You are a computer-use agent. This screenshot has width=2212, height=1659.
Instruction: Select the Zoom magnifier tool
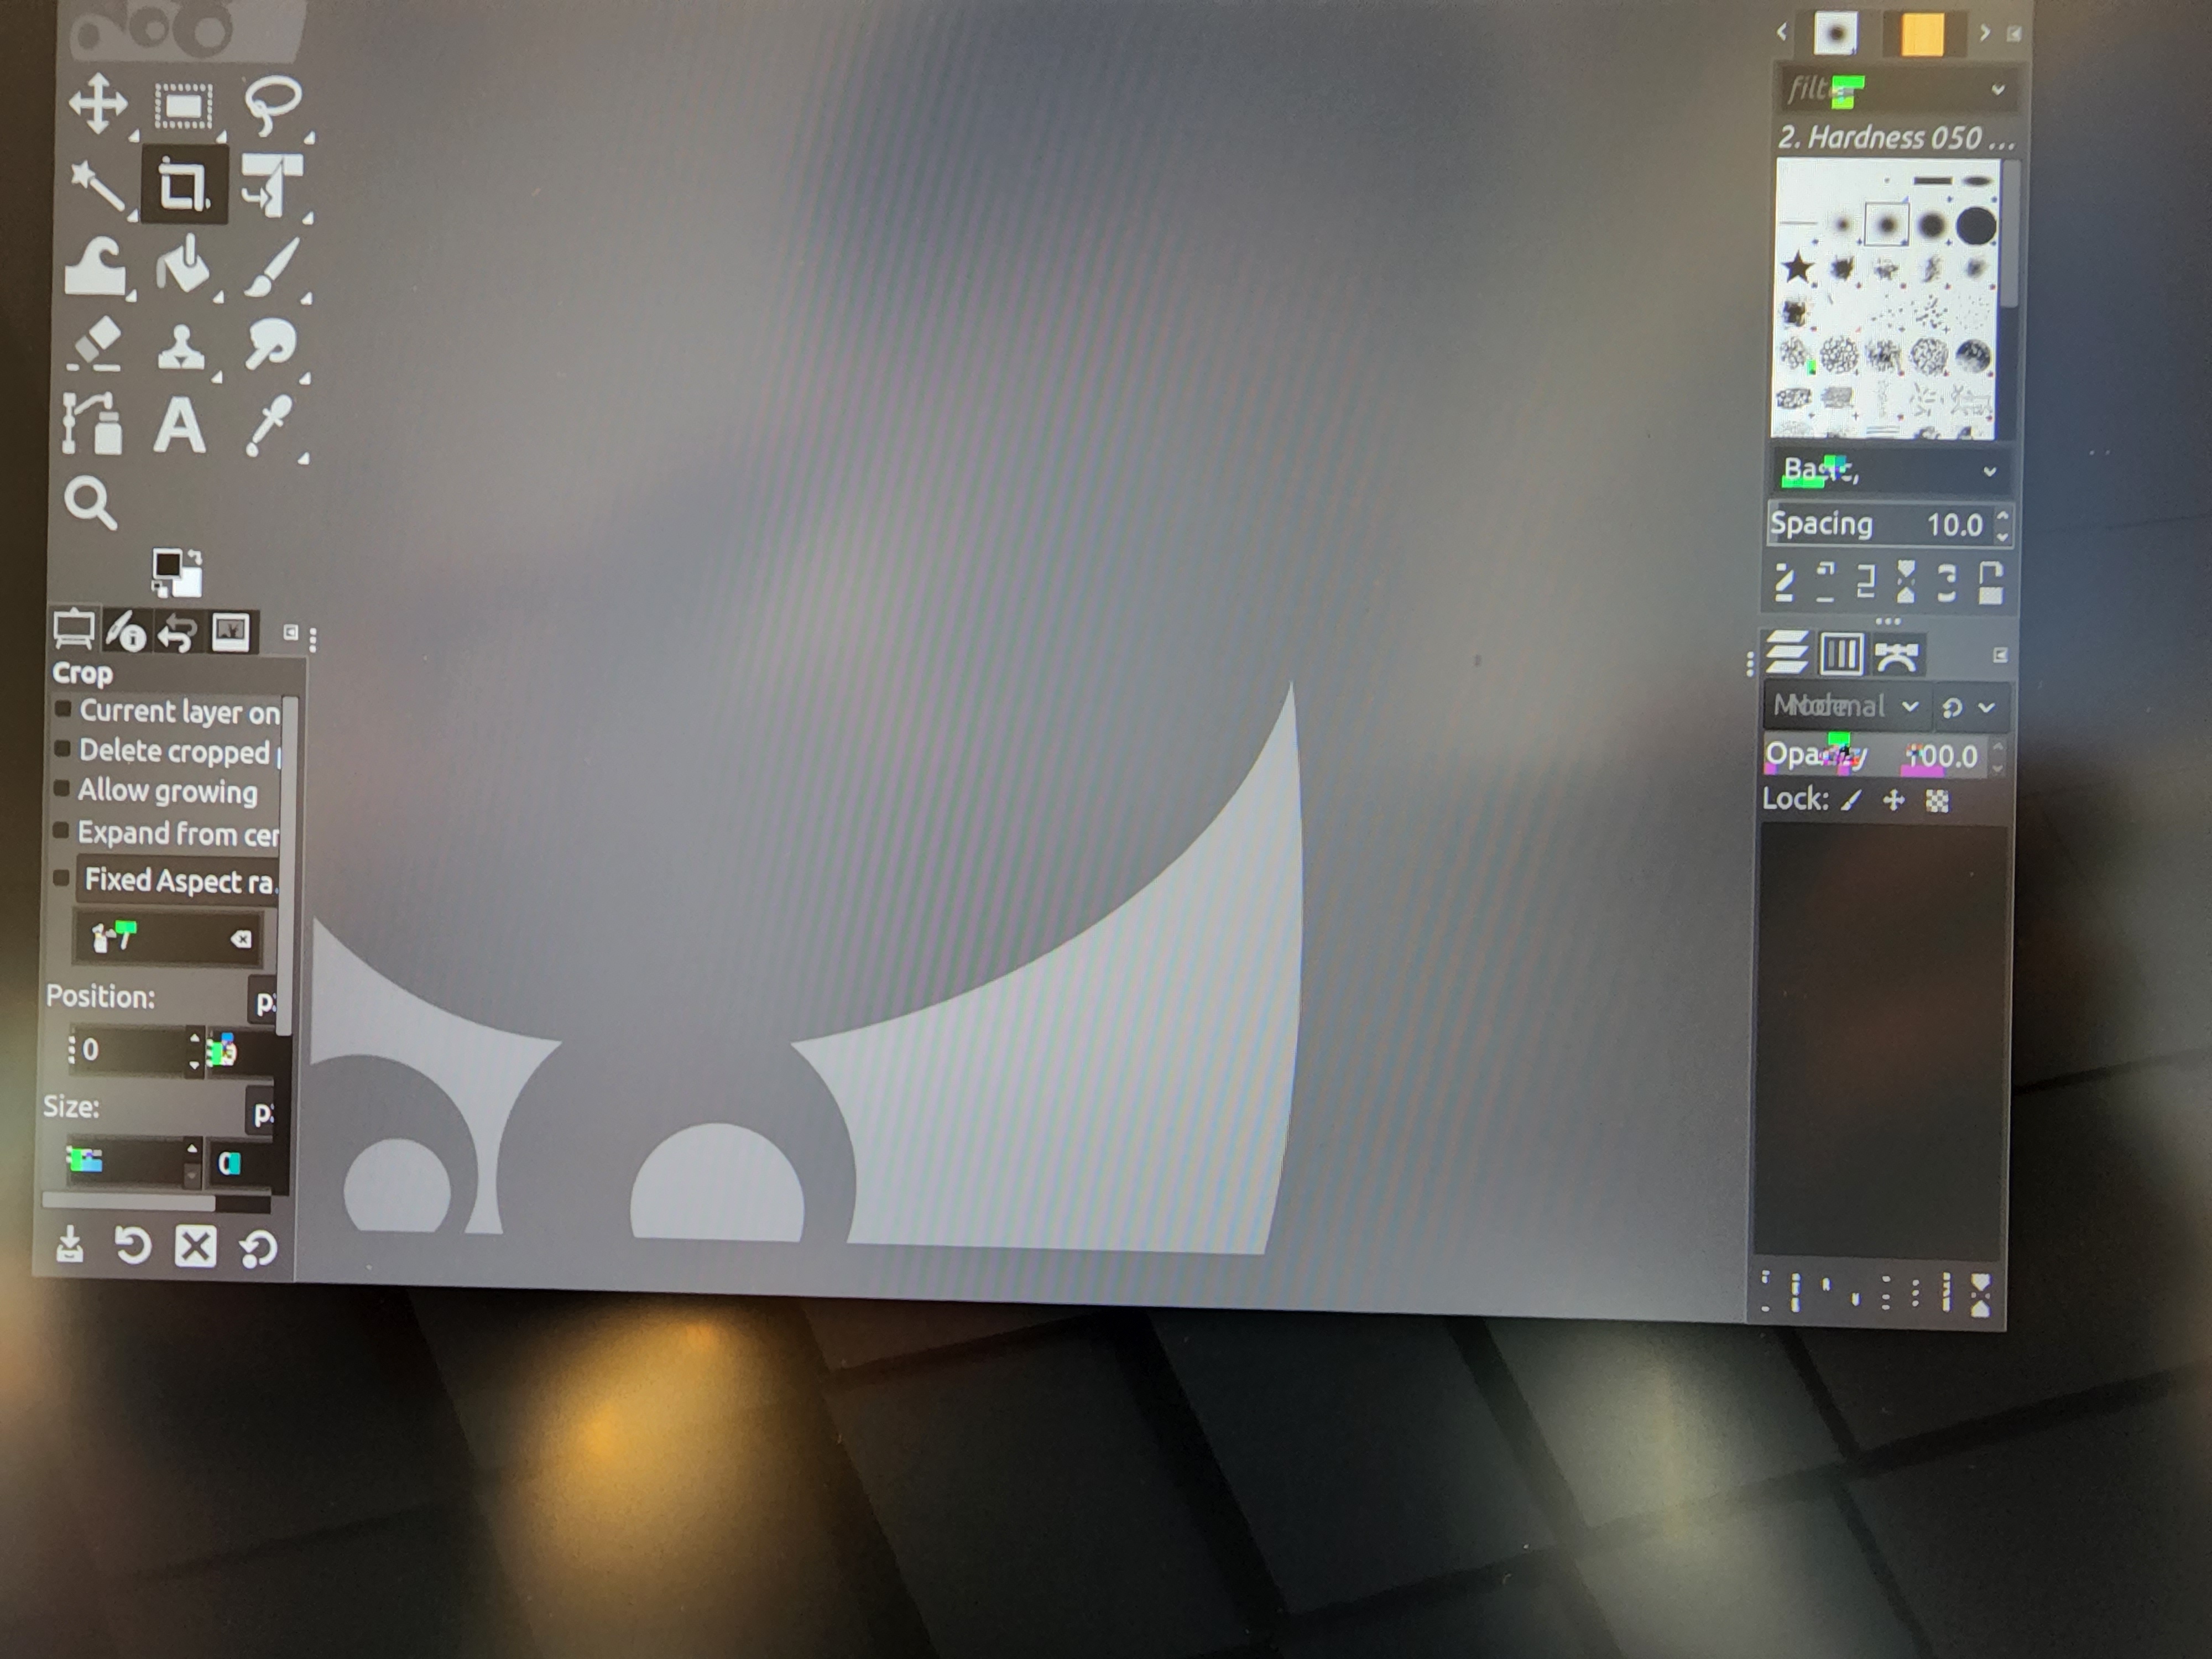(91, 502)
